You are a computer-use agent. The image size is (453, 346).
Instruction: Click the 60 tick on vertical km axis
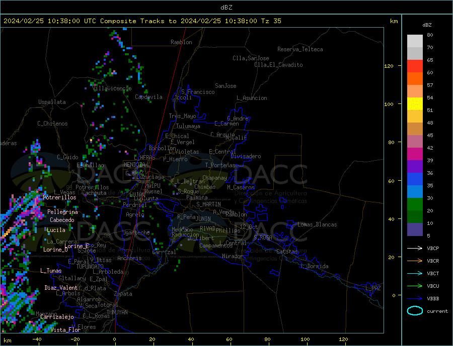391,181
